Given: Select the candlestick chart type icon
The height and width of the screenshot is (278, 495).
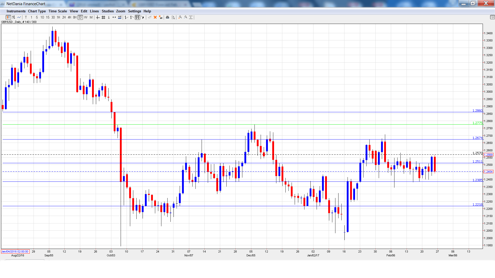Looking at the screenshot, I should click(8, 18).
